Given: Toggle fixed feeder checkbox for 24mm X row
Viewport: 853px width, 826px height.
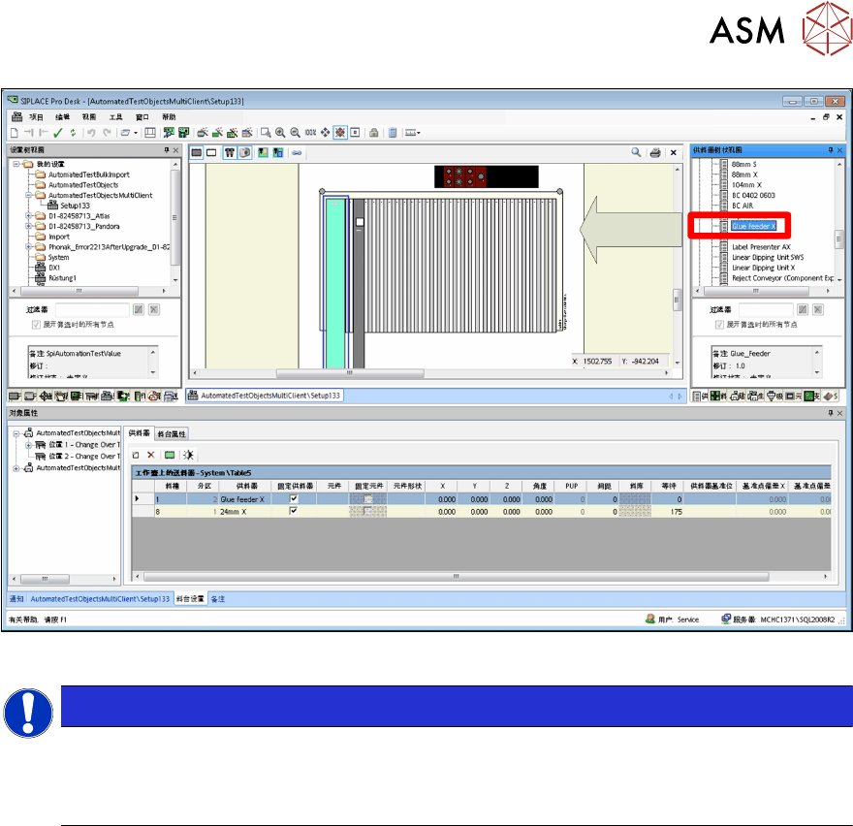Looking at the screenshot, I should click(294, 511).
